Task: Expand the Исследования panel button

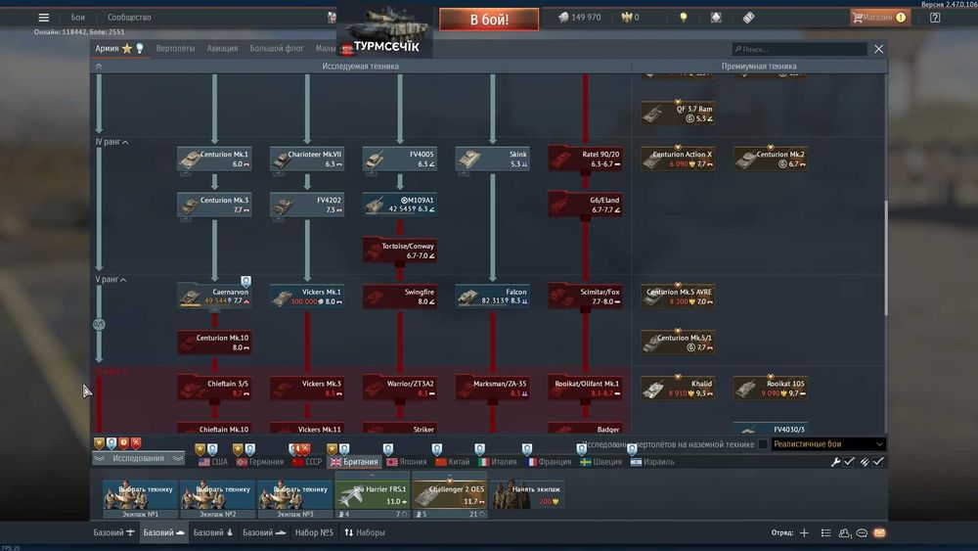Action: (x=139, y=458)
